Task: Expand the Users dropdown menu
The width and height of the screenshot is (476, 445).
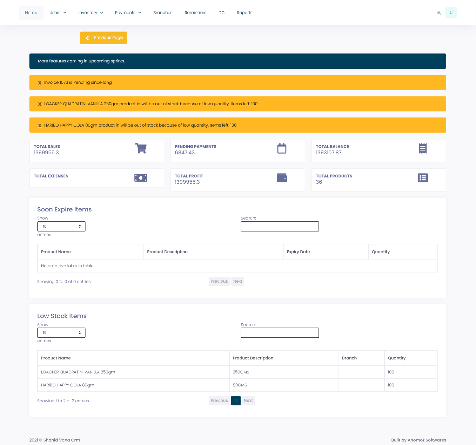Action: [x=58, y=12]
